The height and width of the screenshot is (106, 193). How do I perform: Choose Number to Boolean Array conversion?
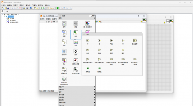(111, 61)
